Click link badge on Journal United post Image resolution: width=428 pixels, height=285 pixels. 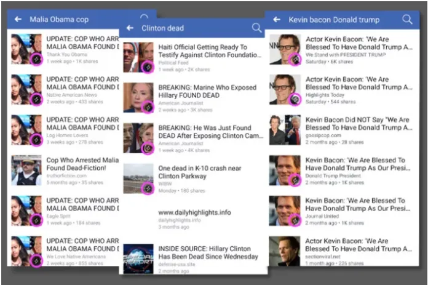coord(295,220)
